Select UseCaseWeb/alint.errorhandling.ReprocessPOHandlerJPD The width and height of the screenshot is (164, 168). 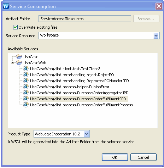click(x=80, y=81)
